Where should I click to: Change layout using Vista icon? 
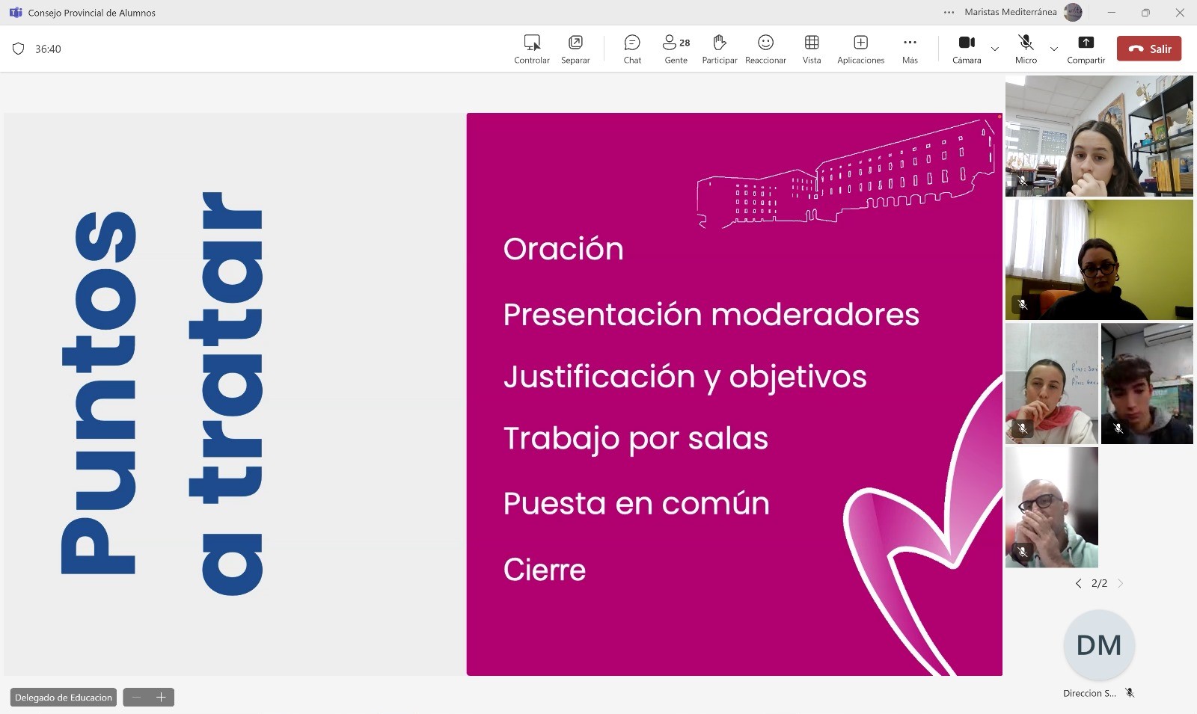(x=812, y=49)
